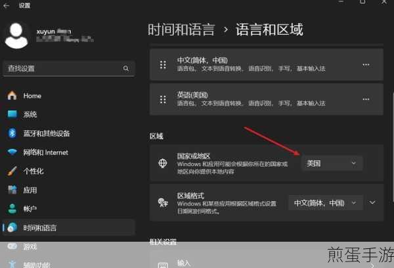
Task: Click 时间和语言 breadcrumb link
Action: click(x=181, y=30)
